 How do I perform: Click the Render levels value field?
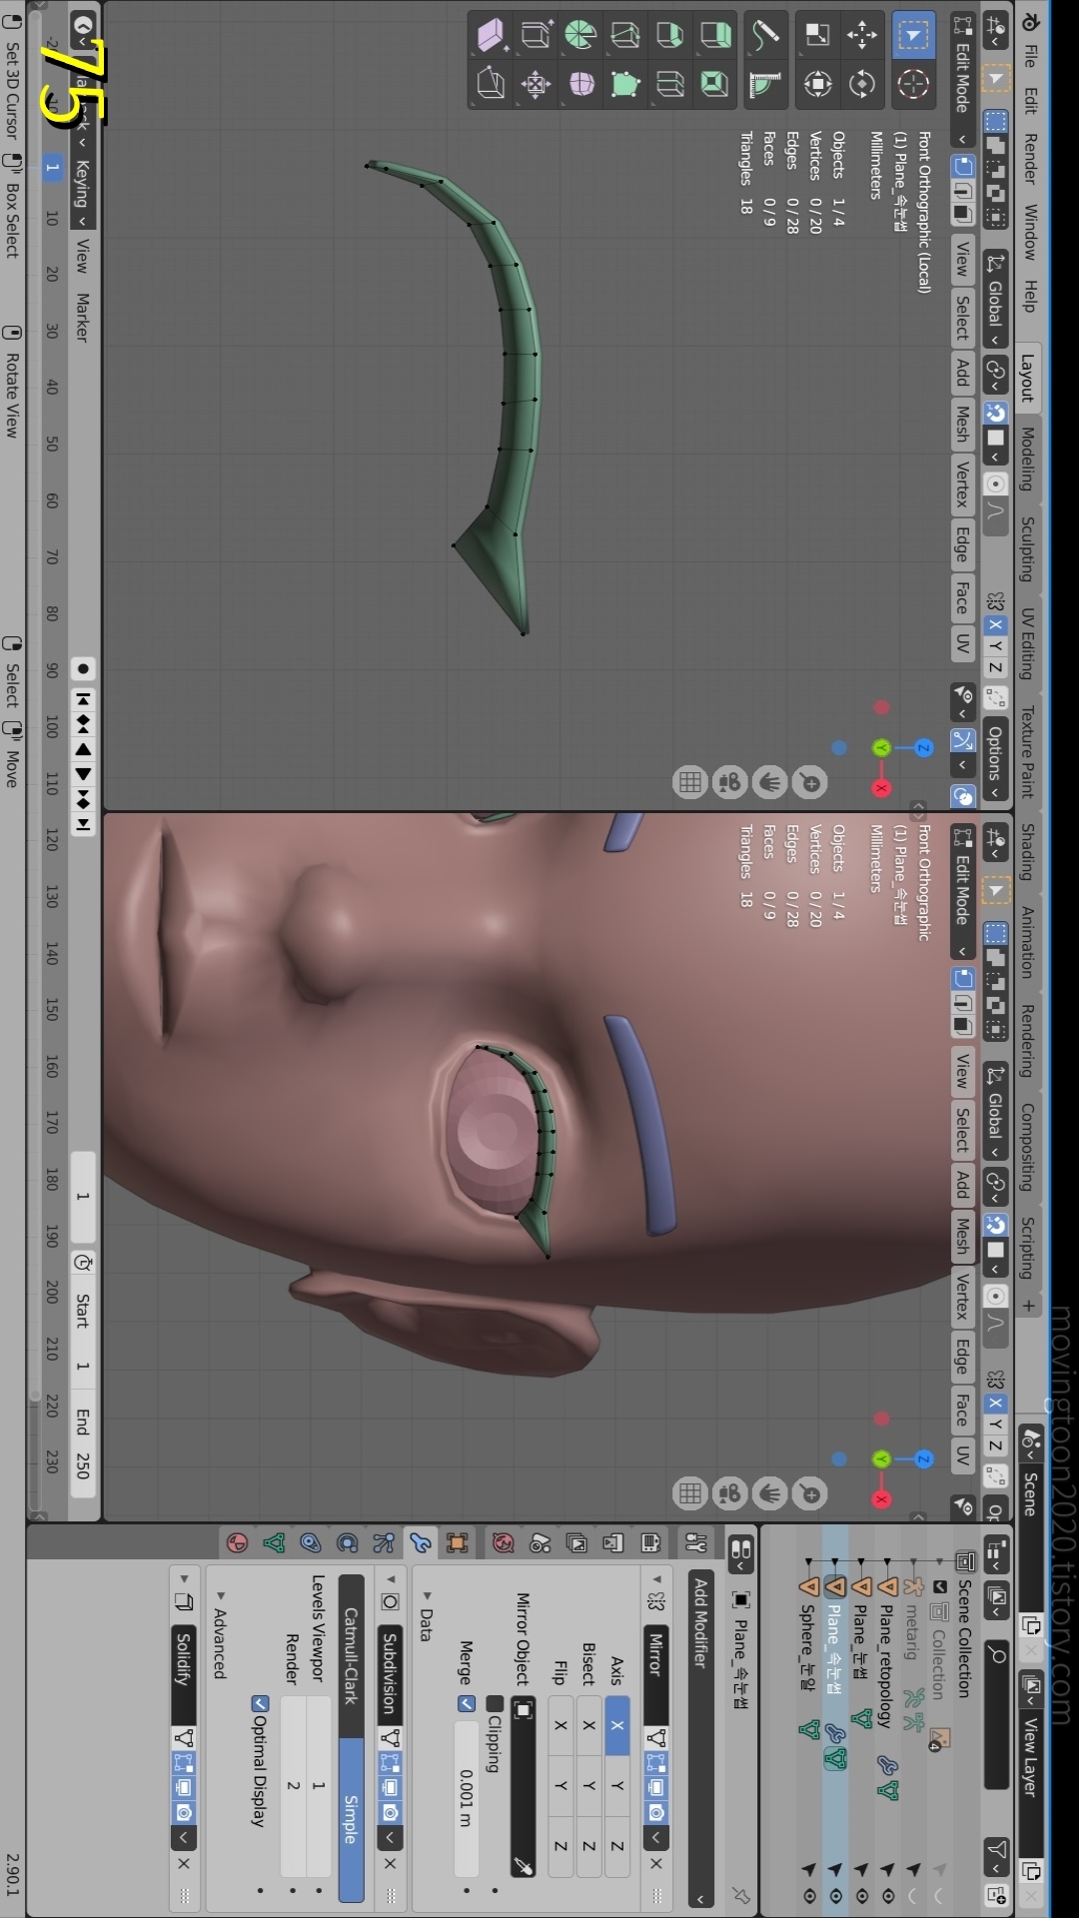293,1785
